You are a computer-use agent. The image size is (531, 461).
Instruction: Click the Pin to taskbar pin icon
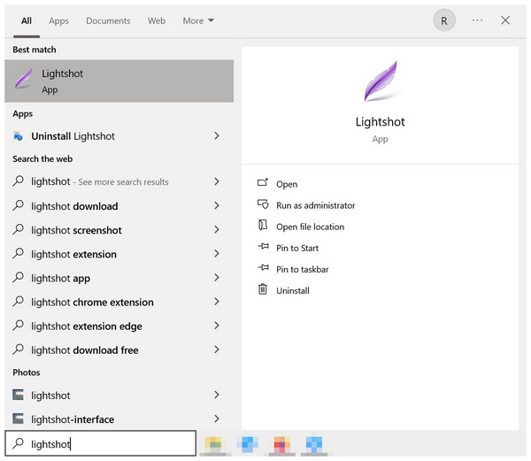[263, 268]
